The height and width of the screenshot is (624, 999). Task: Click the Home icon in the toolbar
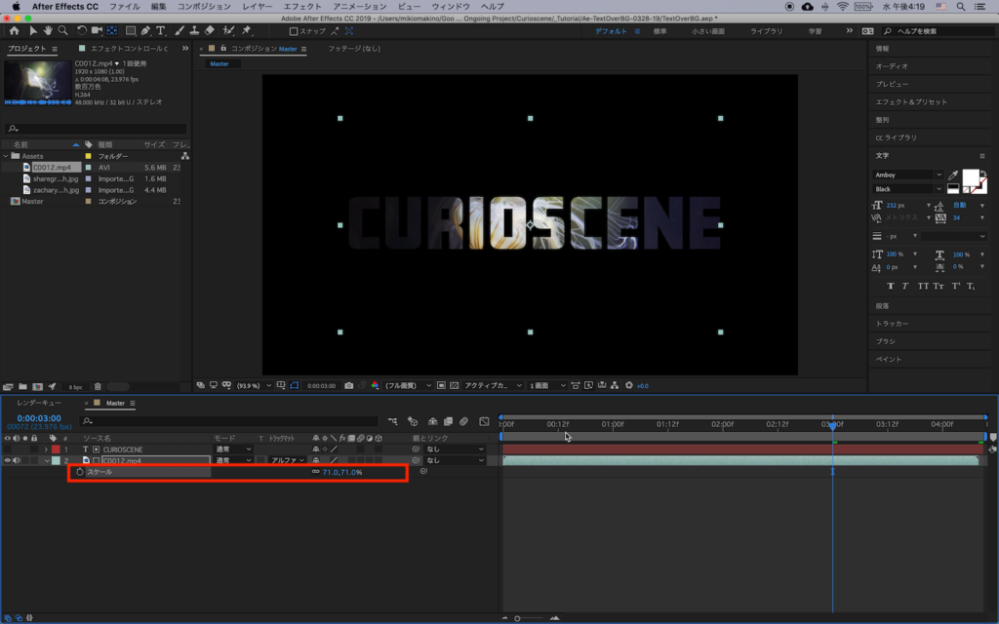14,31
